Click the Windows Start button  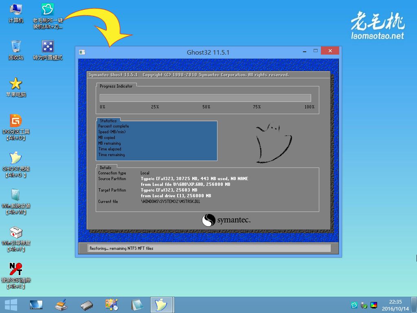11,304
